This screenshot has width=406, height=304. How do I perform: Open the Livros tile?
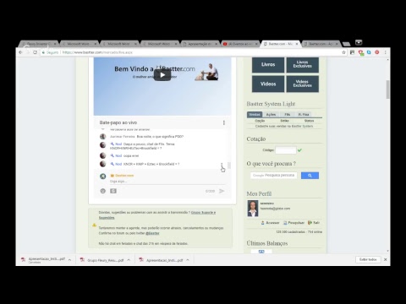click(x=268, y=64)
